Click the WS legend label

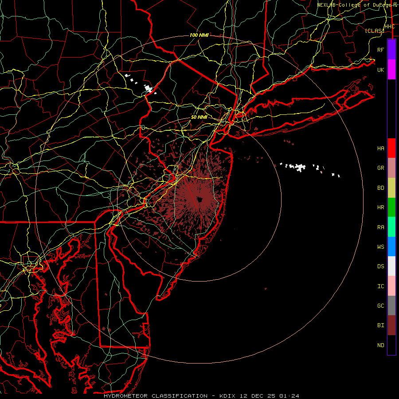tap(380, 247)
